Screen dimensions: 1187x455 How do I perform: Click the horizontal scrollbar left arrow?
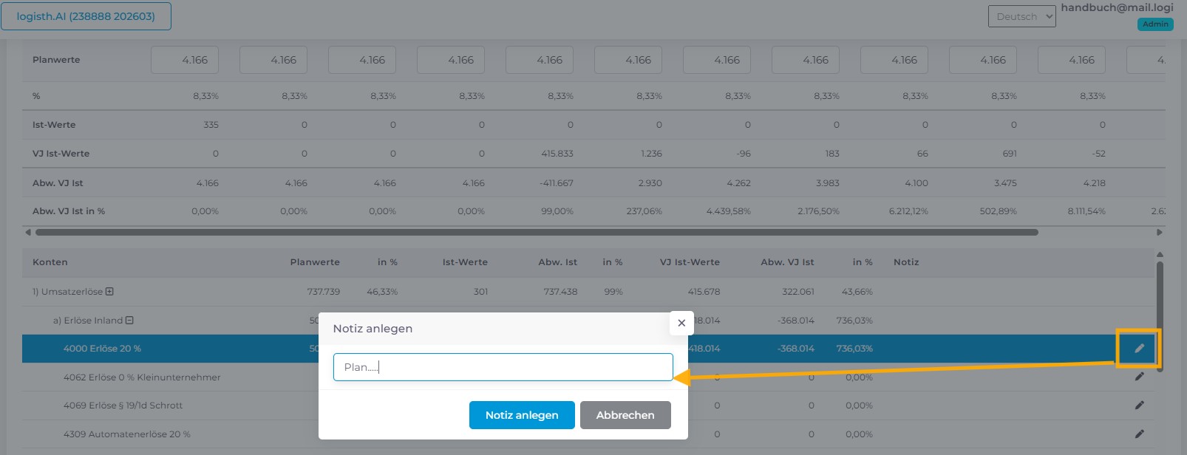pos(28,232)
